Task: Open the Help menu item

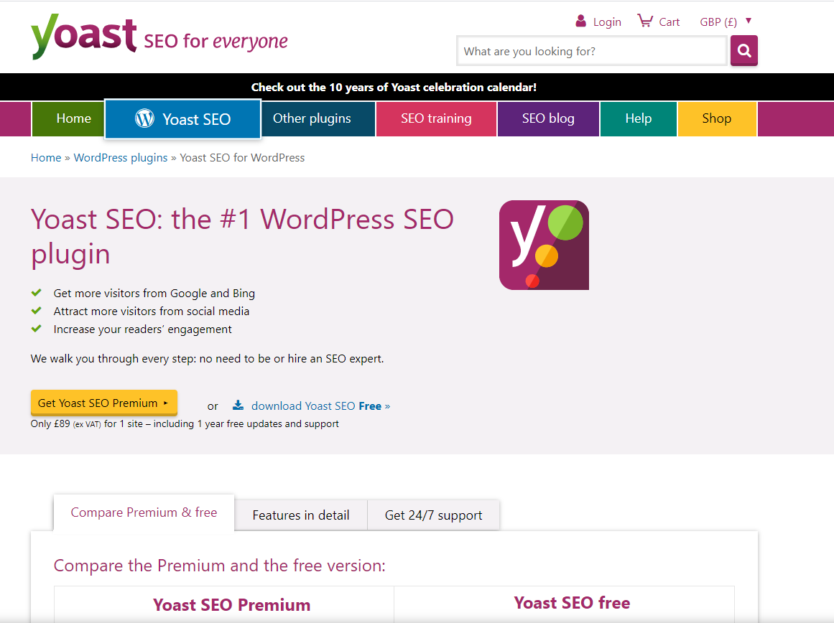Action: click(x=639, y=118)
